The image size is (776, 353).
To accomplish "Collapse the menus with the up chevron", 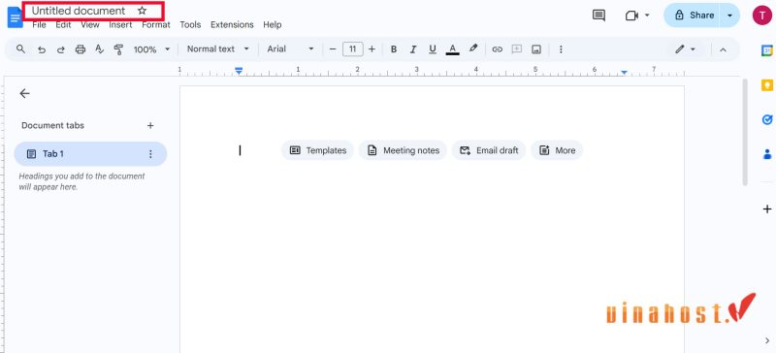I will (723, 49).
